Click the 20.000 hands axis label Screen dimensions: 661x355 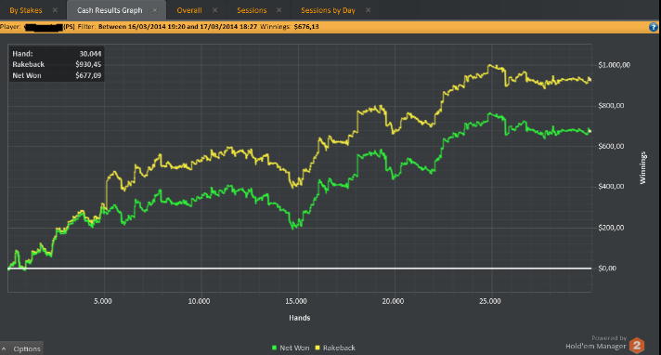tap(393, 301)
